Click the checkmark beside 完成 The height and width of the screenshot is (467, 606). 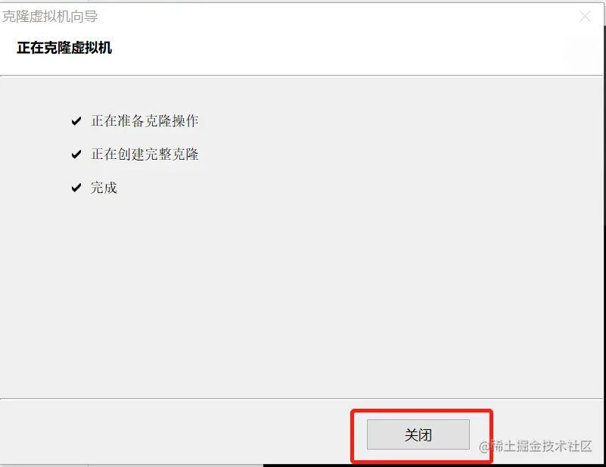pyautogui.click(x=76, y=188)
